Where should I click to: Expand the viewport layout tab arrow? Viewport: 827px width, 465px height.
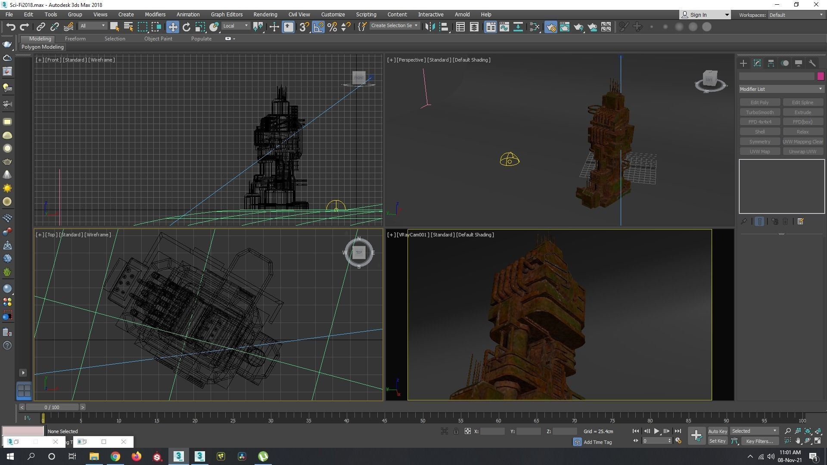pos(23,373)
